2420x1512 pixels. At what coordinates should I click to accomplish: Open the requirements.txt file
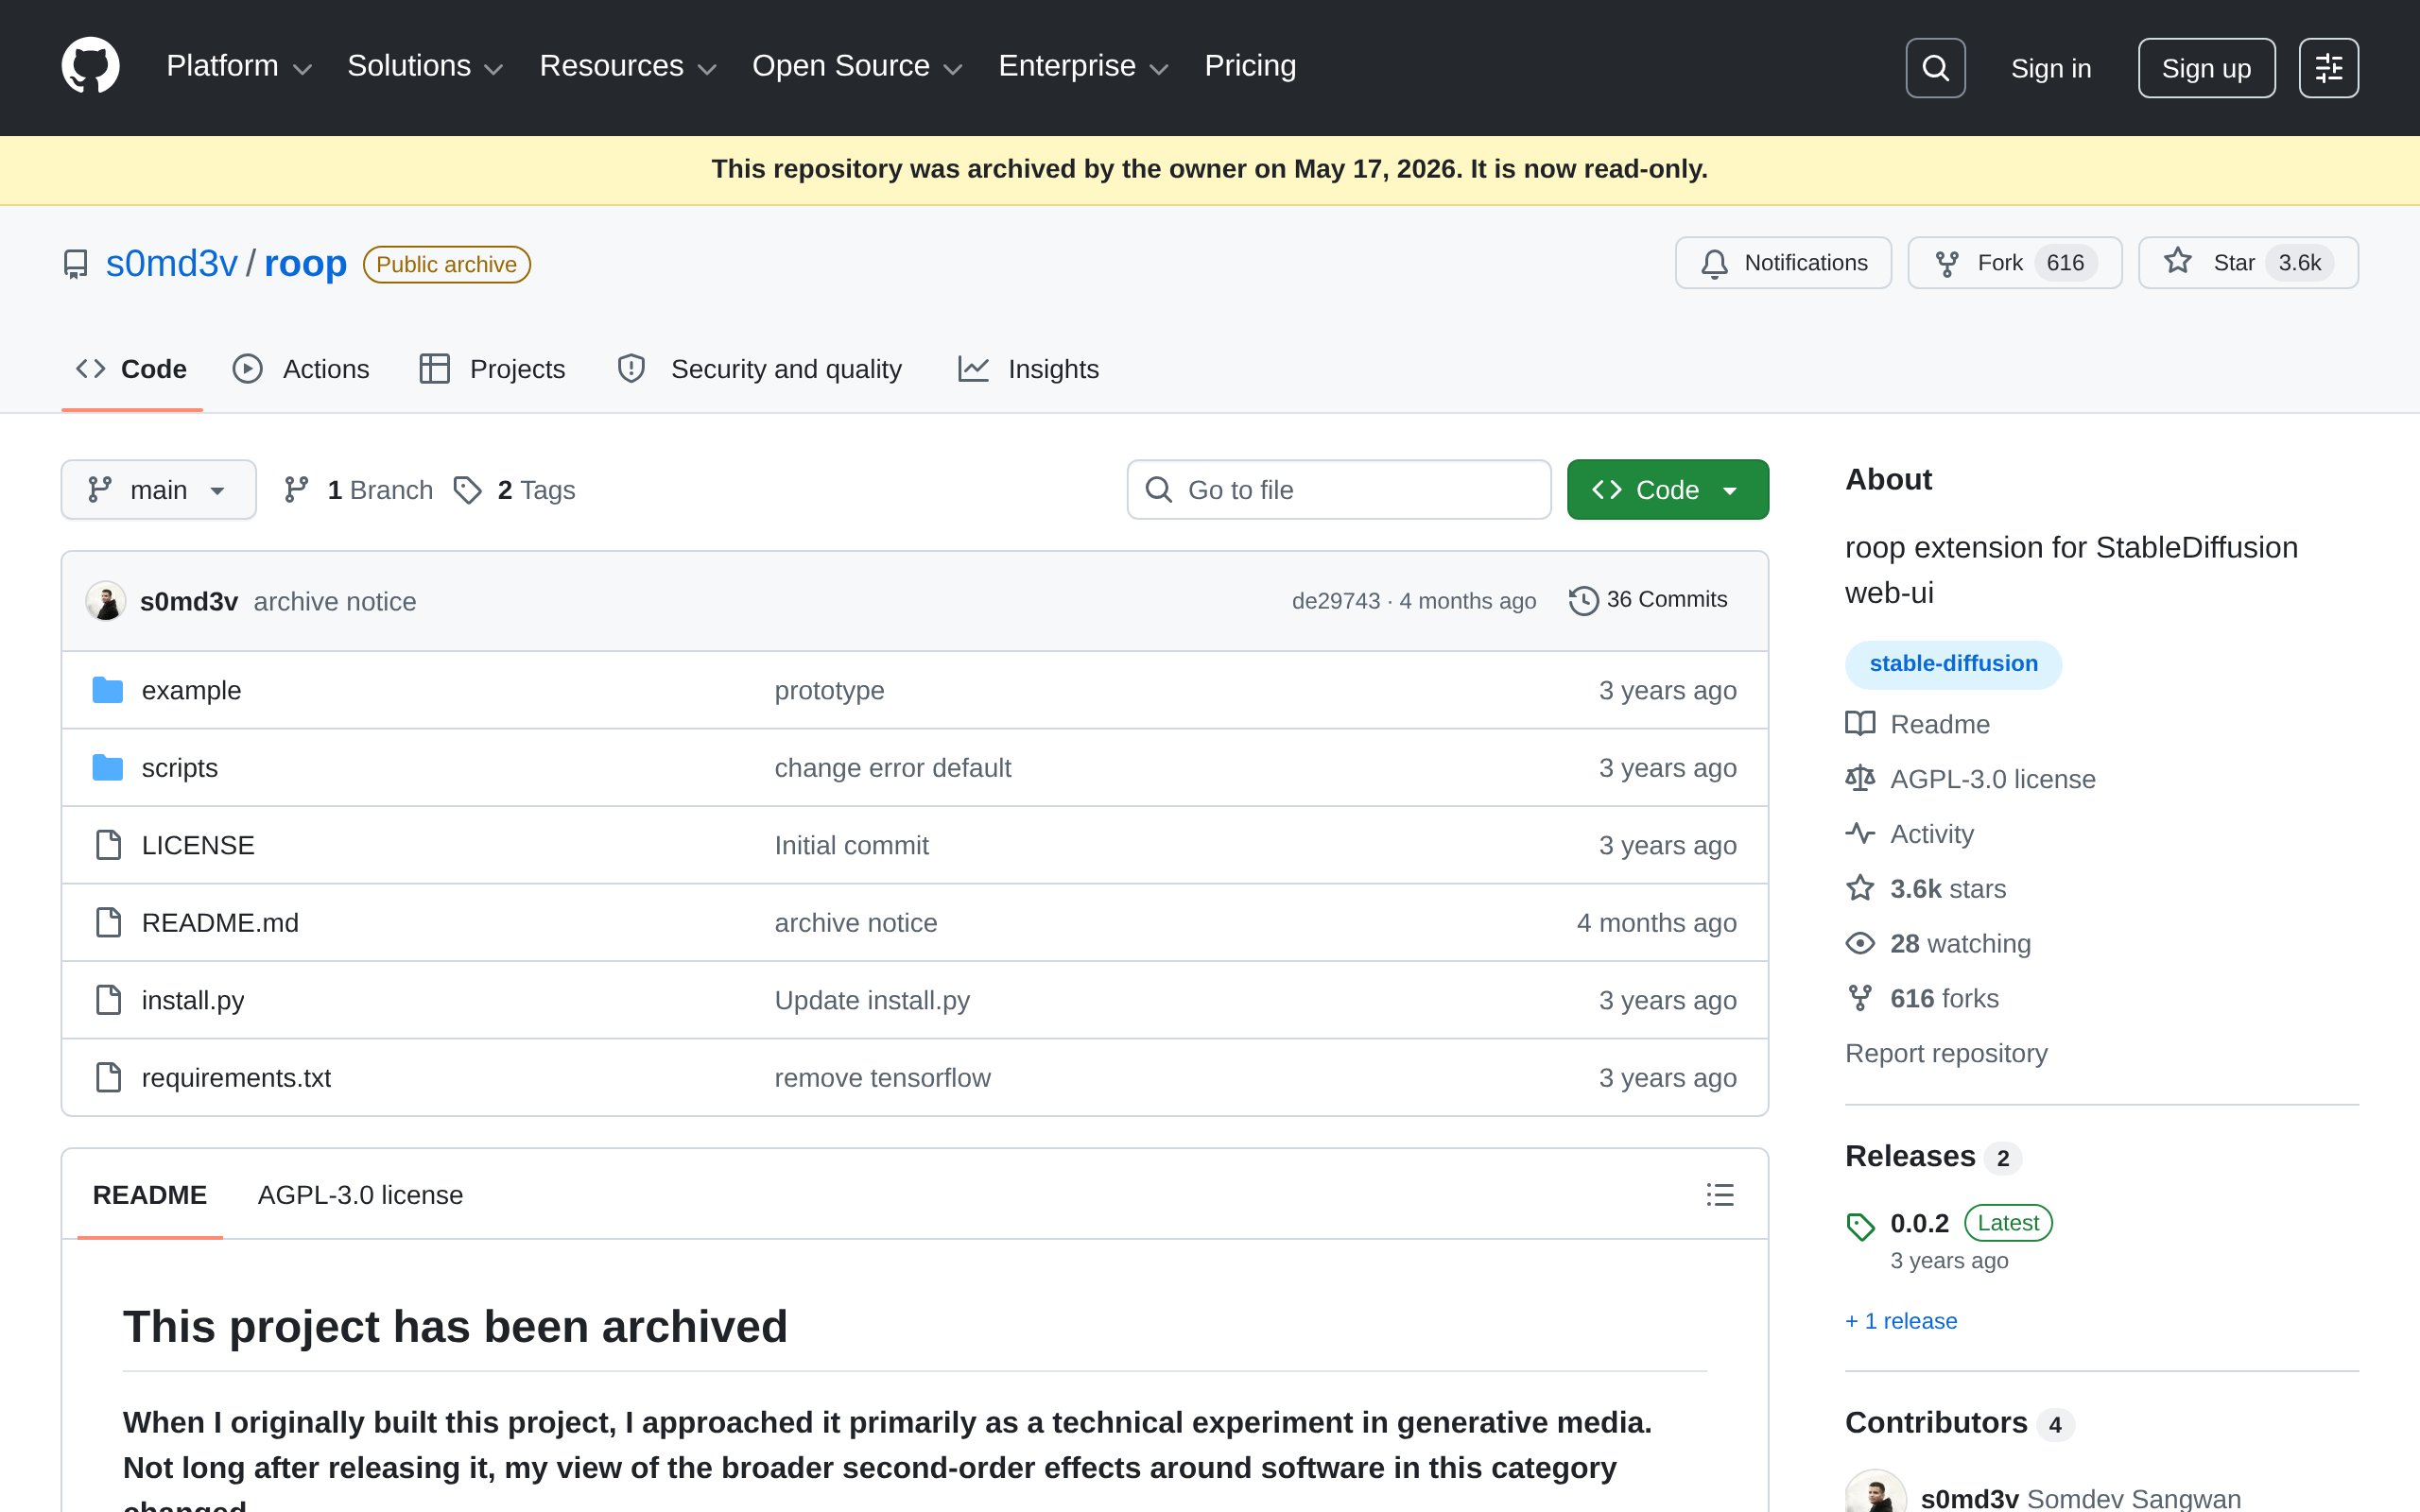[236, 1078]
